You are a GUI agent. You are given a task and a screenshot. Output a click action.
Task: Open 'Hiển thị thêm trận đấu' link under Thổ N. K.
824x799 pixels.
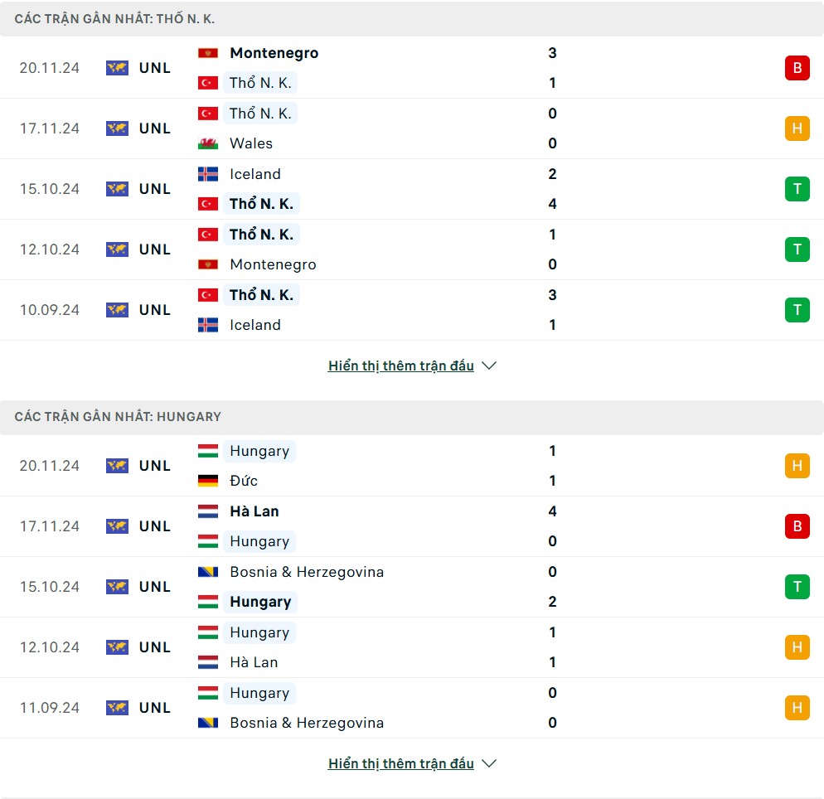(x=401, y=366)
